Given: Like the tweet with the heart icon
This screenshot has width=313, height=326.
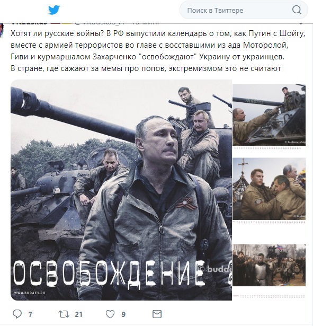Looking at the screenshot, I should tap(110, 314).
